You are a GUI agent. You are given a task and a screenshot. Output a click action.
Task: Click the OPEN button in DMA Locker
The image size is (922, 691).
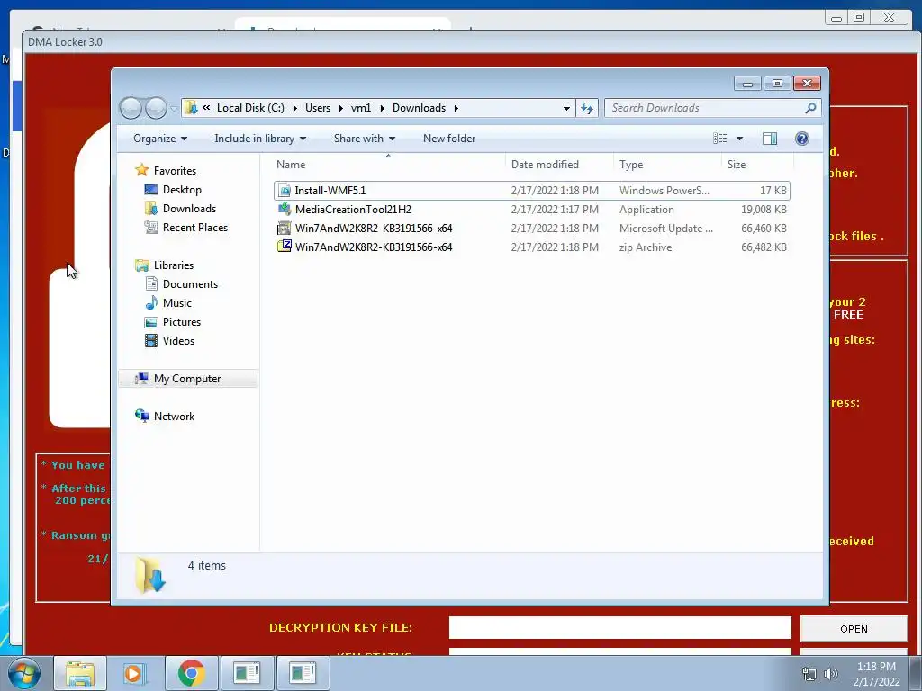(854, 629)
